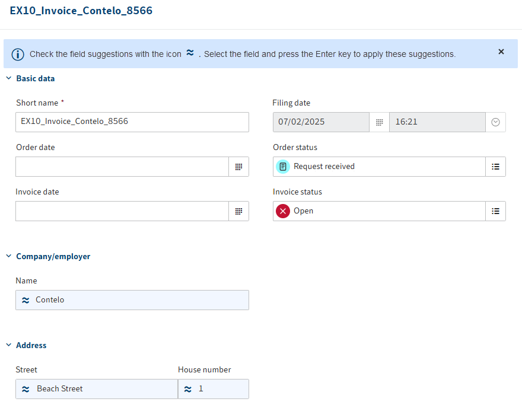Open the Order status selection list
Viewport: 522px width, 405px height.
(495, 167)
